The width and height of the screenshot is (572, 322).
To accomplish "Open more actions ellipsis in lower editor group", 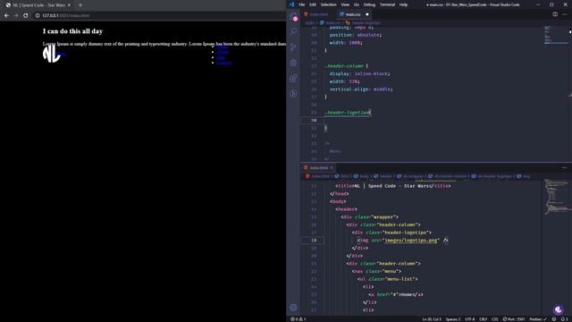I will point(564,167).
